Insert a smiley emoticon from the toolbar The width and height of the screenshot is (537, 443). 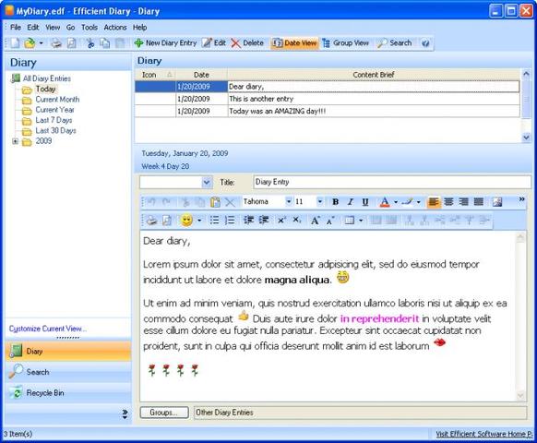[x=186, y=220]
